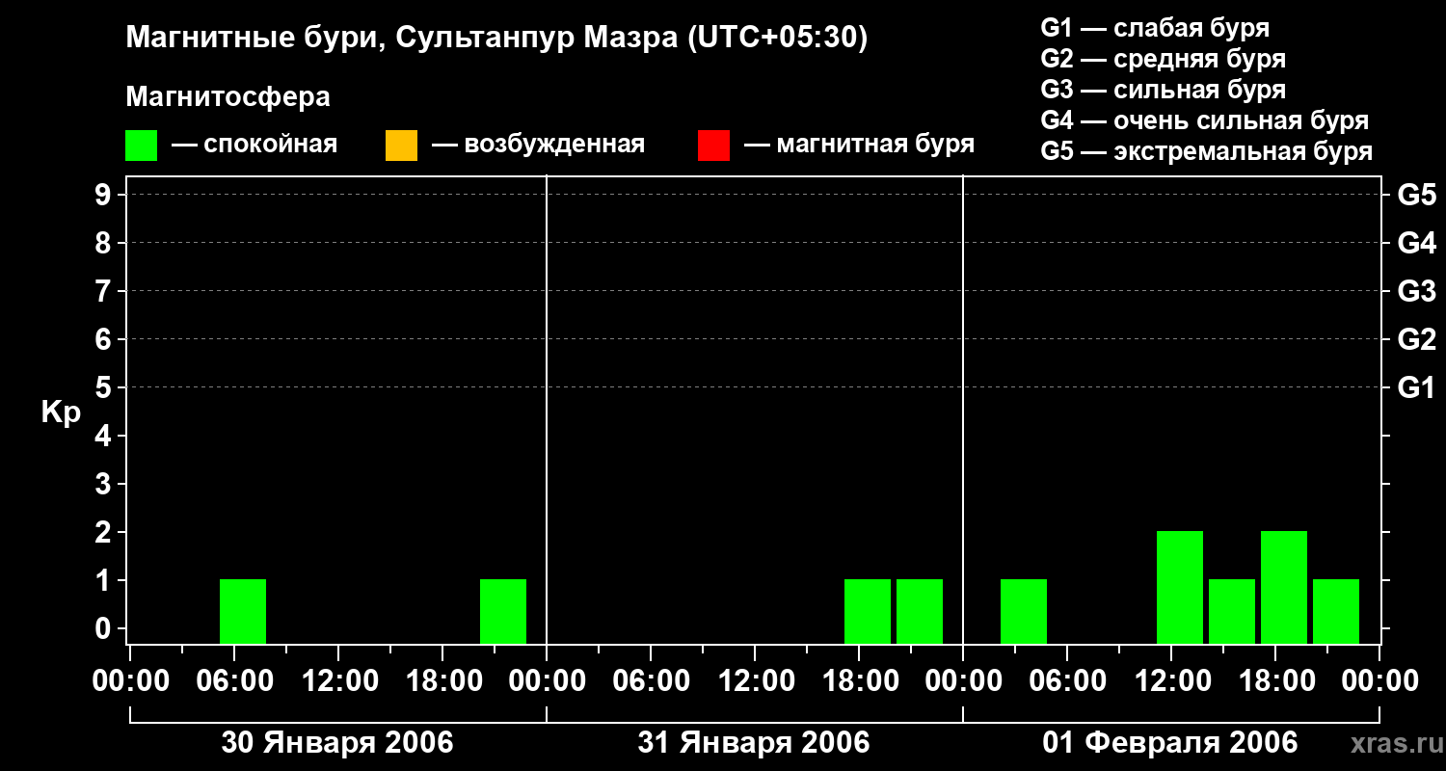The height and width of the screenshot is (771, 1446).
Task: Click the red 'магнитная буря' legend swatch
Action: 713,146
